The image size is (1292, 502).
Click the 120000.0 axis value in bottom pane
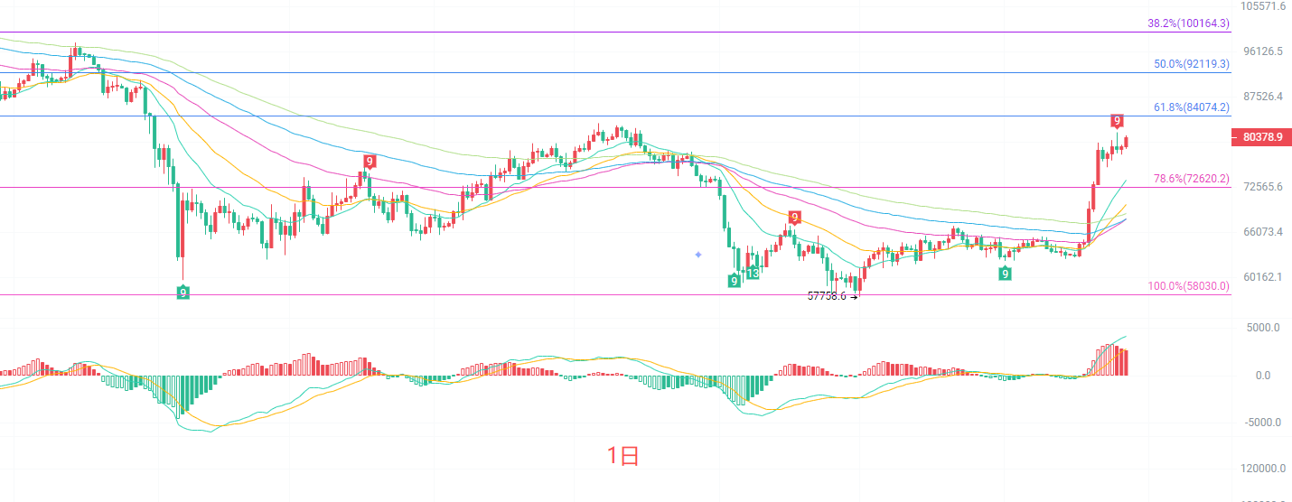pyautogui.click(x=1265, y=469)
